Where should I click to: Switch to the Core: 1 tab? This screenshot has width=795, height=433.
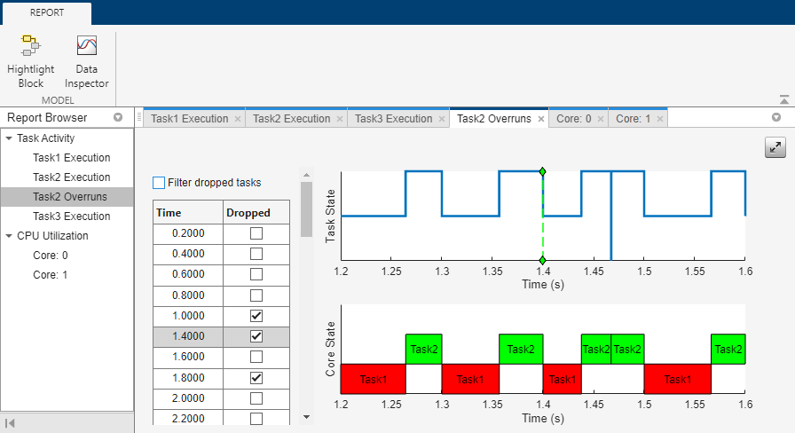coord(633,119)
